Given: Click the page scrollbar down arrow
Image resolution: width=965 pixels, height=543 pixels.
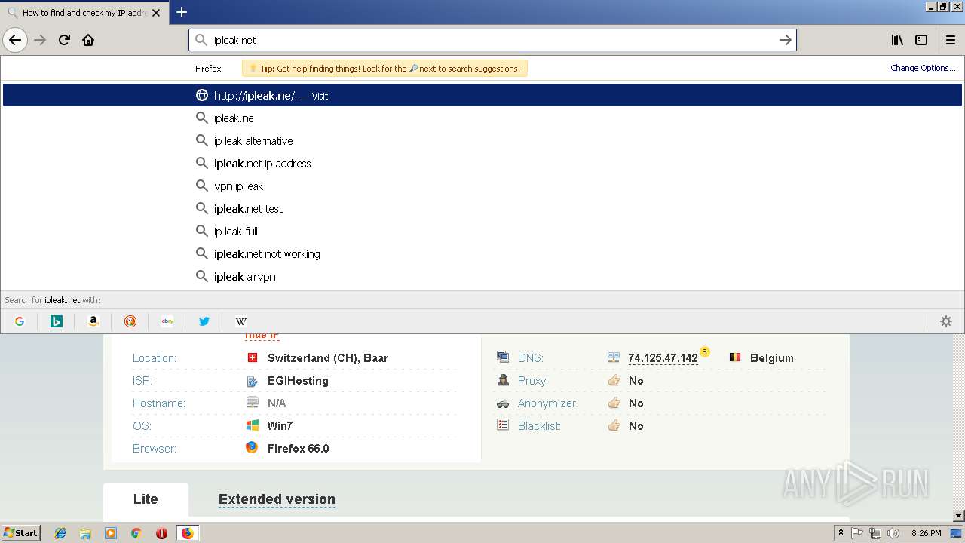Looking at the screenshot, I should [958, 516].
